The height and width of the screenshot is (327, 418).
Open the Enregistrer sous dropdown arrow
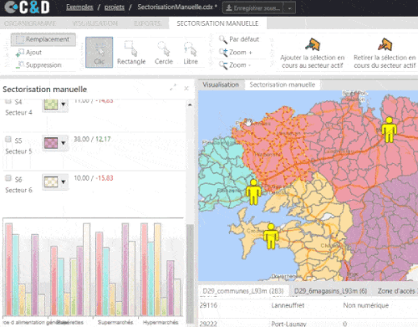pos(289,8)
